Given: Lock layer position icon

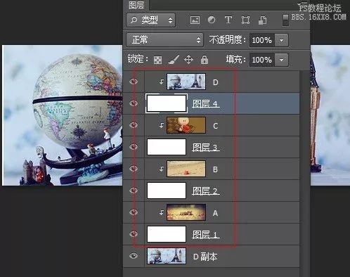Looking at the screenshot, I should pos(188,60).
